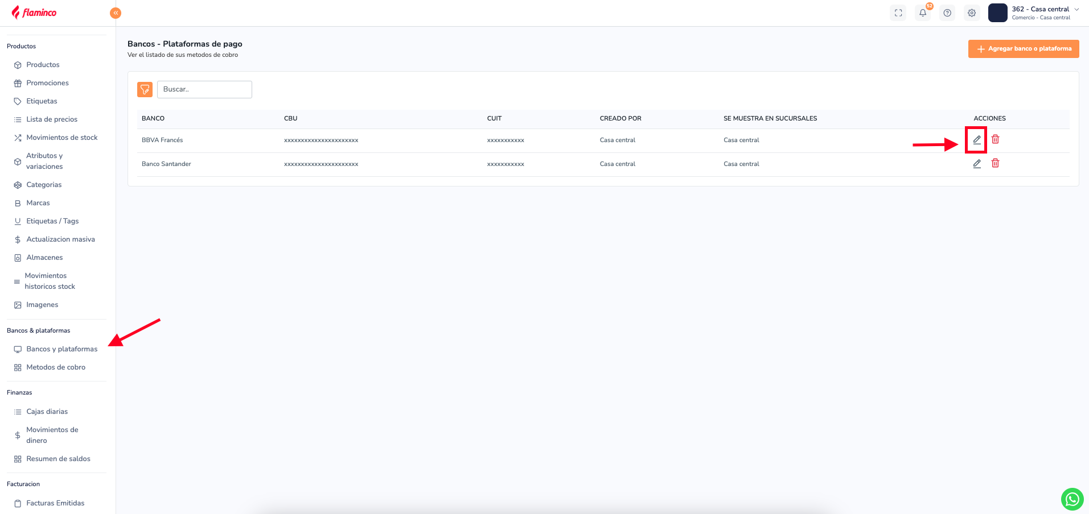
Task: Open Metodos de cobro menu item
Action: 56,367
